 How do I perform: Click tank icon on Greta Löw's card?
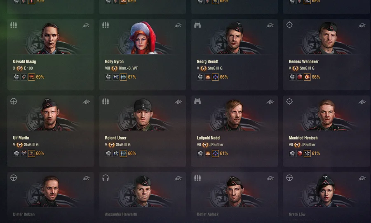[x=362, y=178]
